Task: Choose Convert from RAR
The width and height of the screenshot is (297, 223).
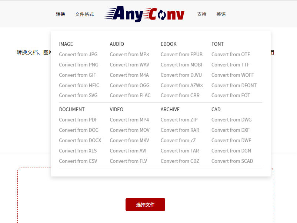Action: point(180,130)
